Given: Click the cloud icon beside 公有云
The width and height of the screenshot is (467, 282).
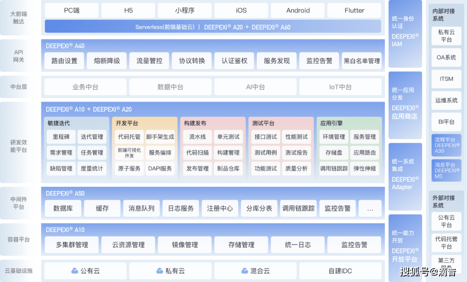Looking at the screenshot, I should 74,271.
